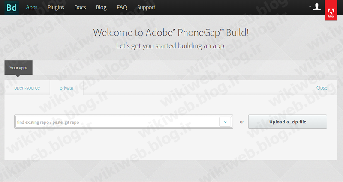This screenshot has height=182, width=343.
Task: Select the Your apps tab
Action: click(x=18, y=68)
